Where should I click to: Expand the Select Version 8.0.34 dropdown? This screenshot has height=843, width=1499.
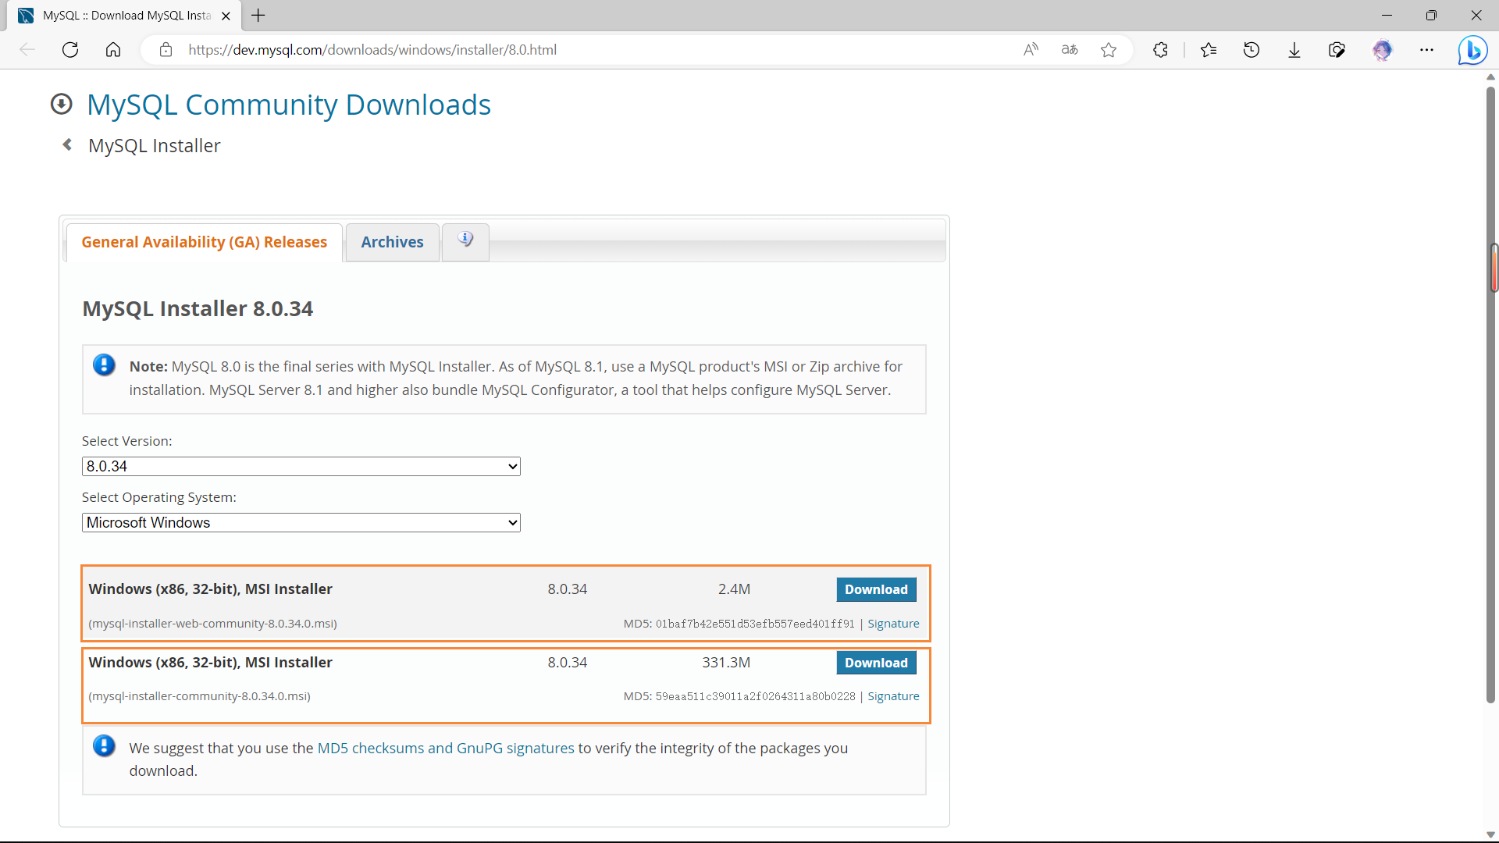[301, 467]
